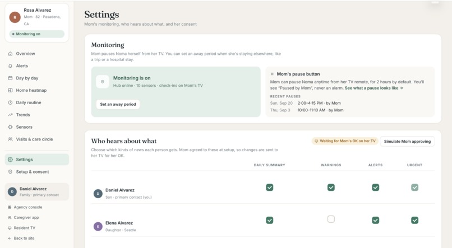This screenshot has height=248, width=452.
Task: Open the Overview page
Action: pos(37,54)
